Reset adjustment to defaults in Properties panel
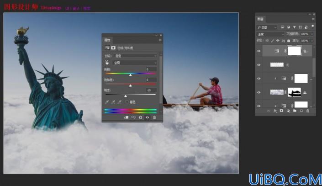 coord(140,117)
